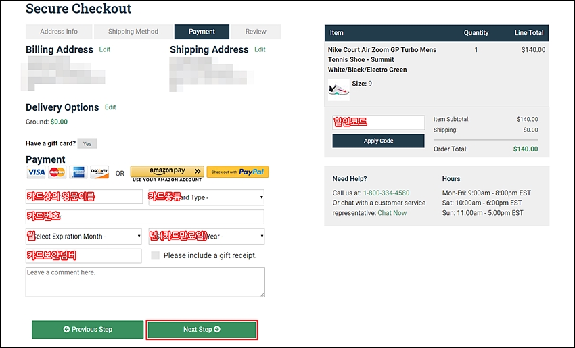Click the Line Total column header
Image resolution: width=575 pixels, height=348 pixels.
tap(529, 33)
